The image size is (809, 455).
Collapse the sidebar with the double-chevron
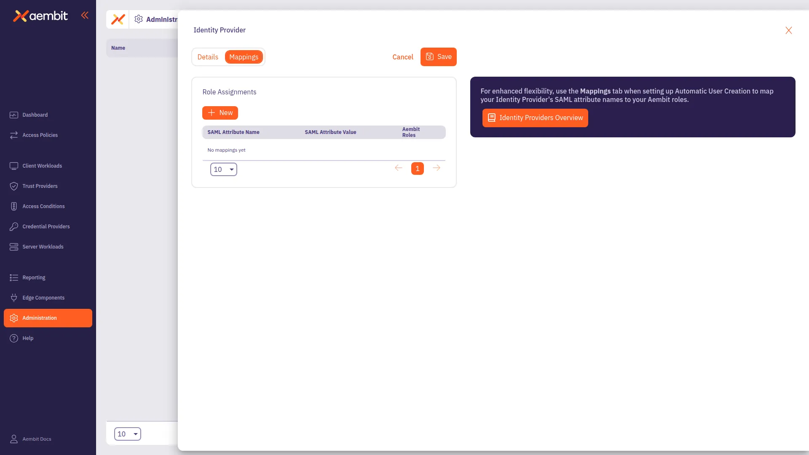point(85,15)
